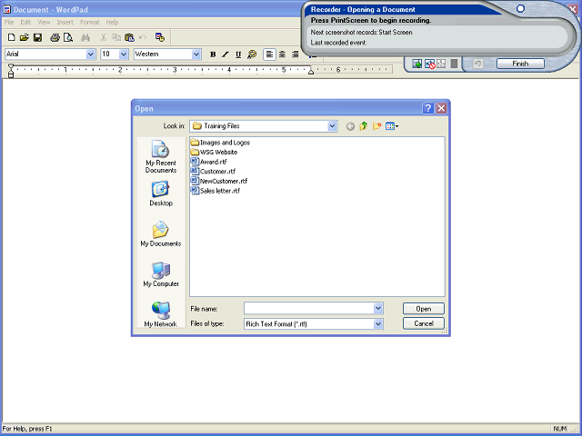Select Align Right in format bar
This screenshot has height=436, width=582.
tap(296, 54)
